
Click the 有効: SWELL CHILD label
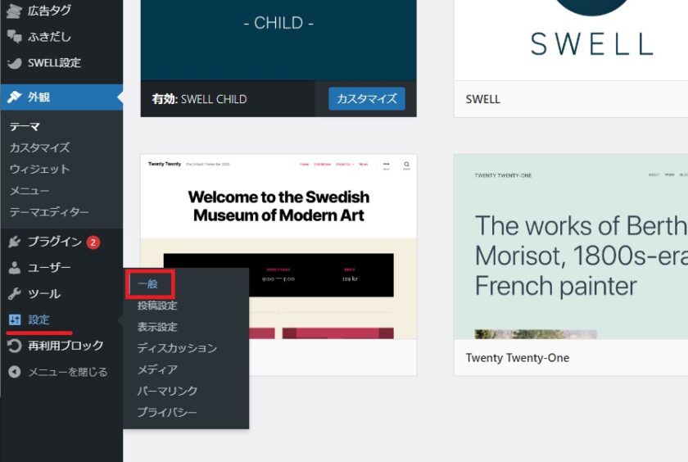[x=200, y=99]
